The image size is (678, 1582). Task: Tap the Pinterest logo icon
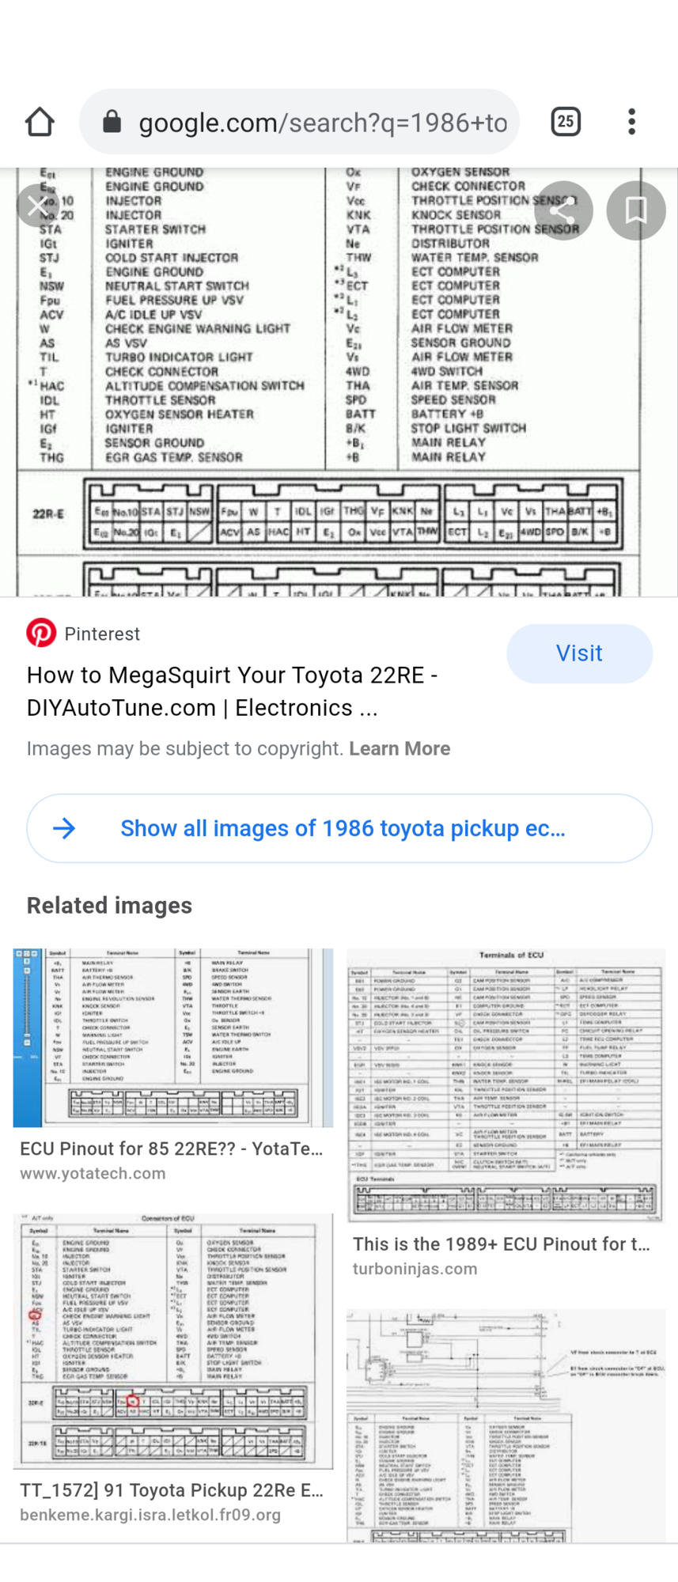click(41, 633)
